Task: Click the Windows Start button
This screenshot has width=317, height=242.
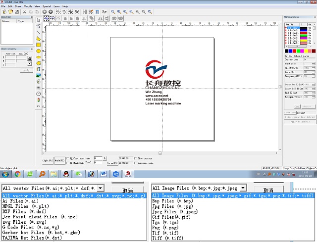Action: pos(5,174)
